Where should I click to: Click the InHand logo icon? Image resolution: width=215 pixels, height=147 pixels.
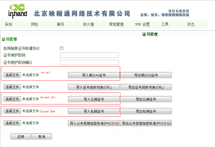point(17,11)
